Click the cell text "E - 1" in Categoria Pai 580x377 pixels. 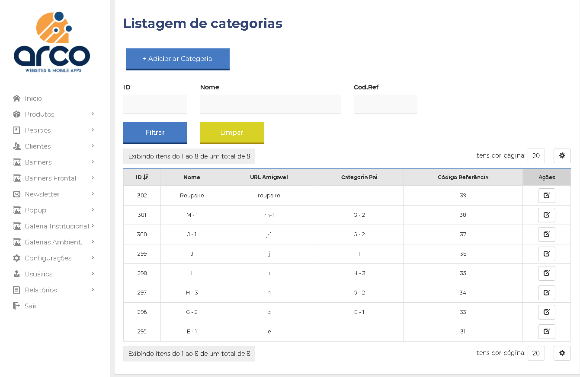click(x=359, y=312)
